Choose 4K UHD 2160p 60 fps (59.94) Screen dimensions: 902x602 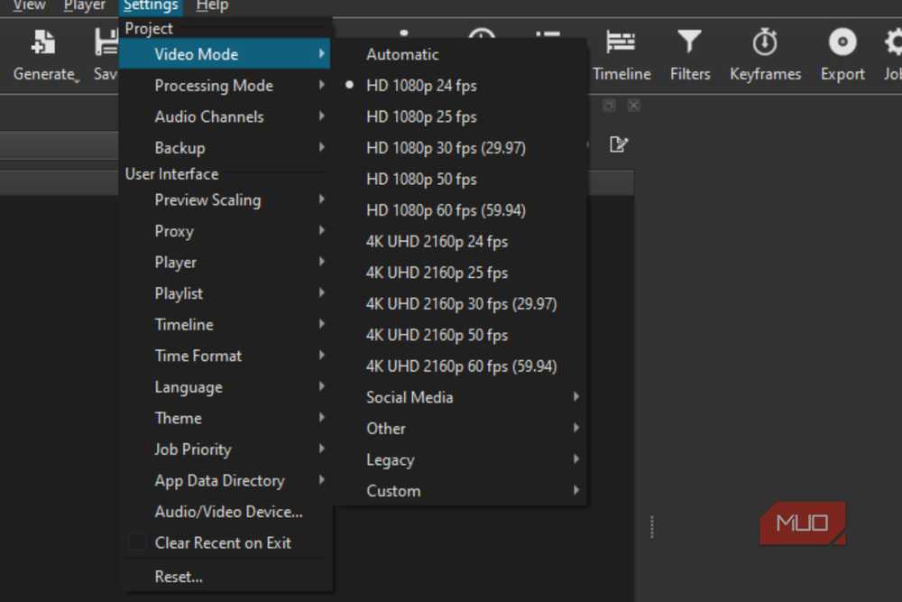click(461, 366)
